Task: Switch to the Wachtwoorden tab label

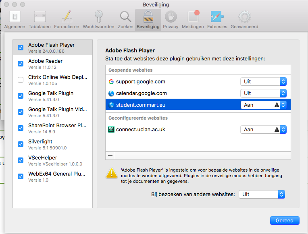Action: [x=98, y=27]
